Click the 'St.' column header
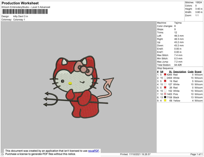The height and width of the screenshot is (157, 204). coord(170,72)
